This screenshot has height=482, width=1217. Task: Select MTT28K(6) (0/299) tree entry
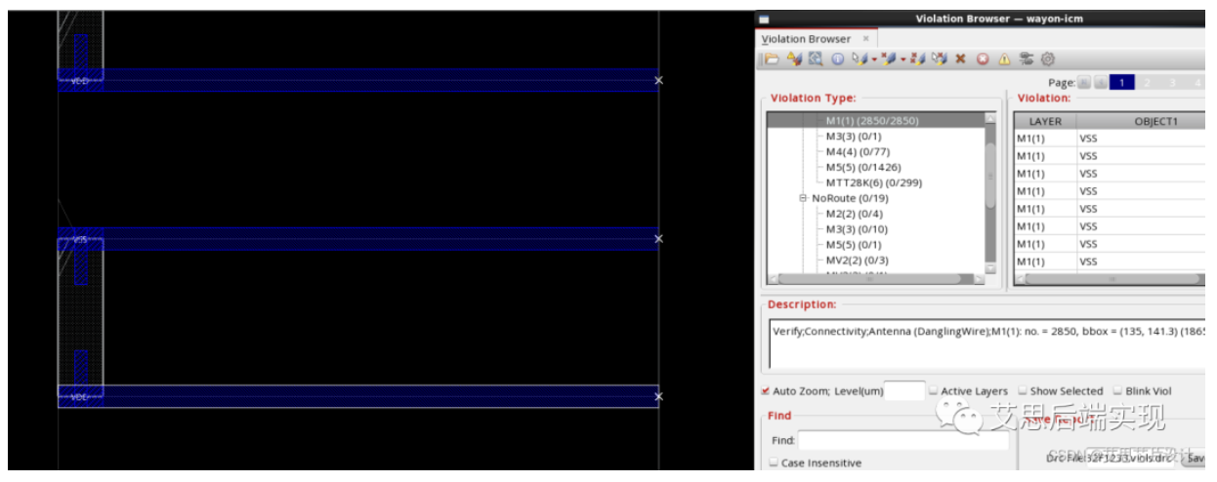click(x=873, y=183)
